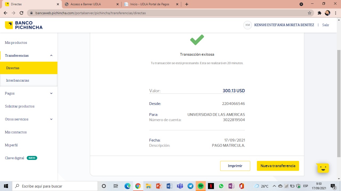Click the page vertical scrollbar
This screenshot has width=341, height=191.
(x=339, y=104)
